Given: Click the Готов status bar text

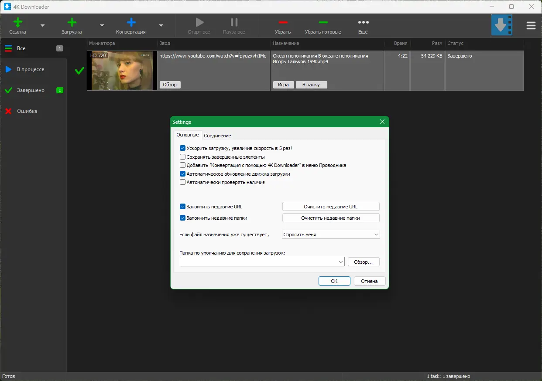Looking at the screenshot, I should pos(9,376).
